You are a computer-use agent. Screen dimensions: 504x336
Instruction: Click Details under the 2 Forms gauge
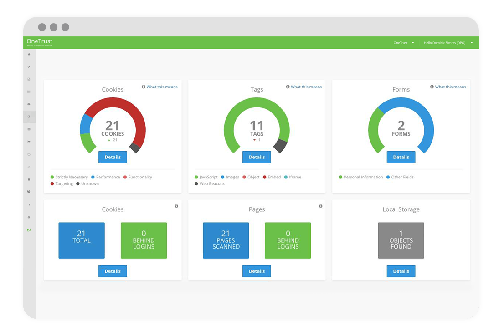click(x=401, y=157)
